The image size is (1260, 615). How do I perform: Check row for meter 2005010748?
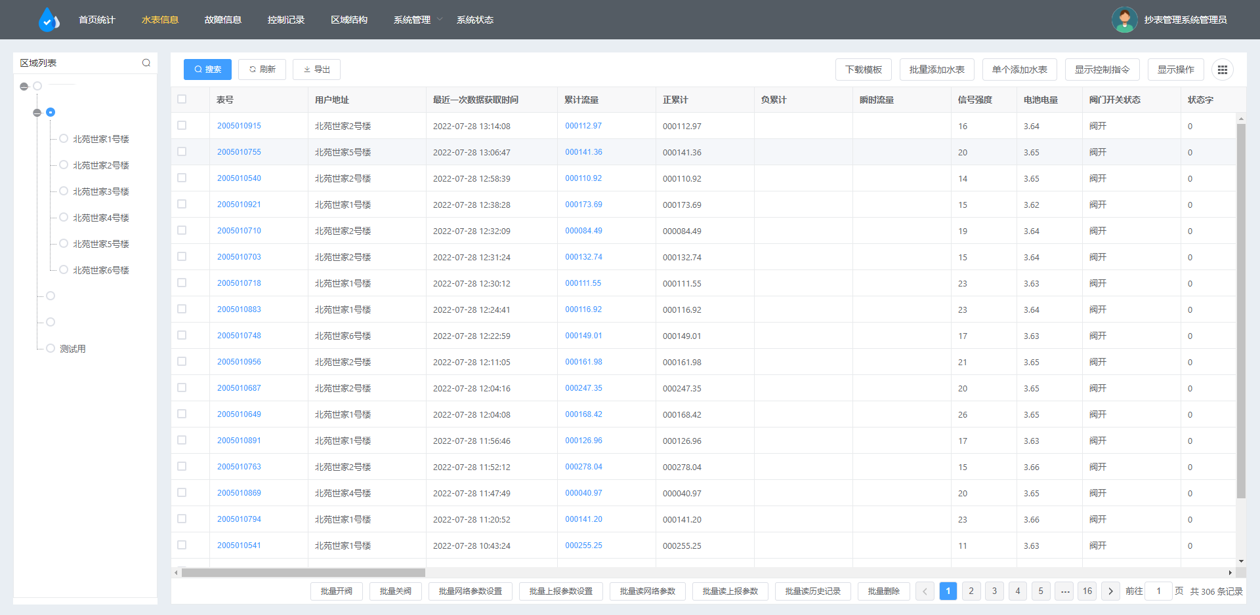coord(182,335)
